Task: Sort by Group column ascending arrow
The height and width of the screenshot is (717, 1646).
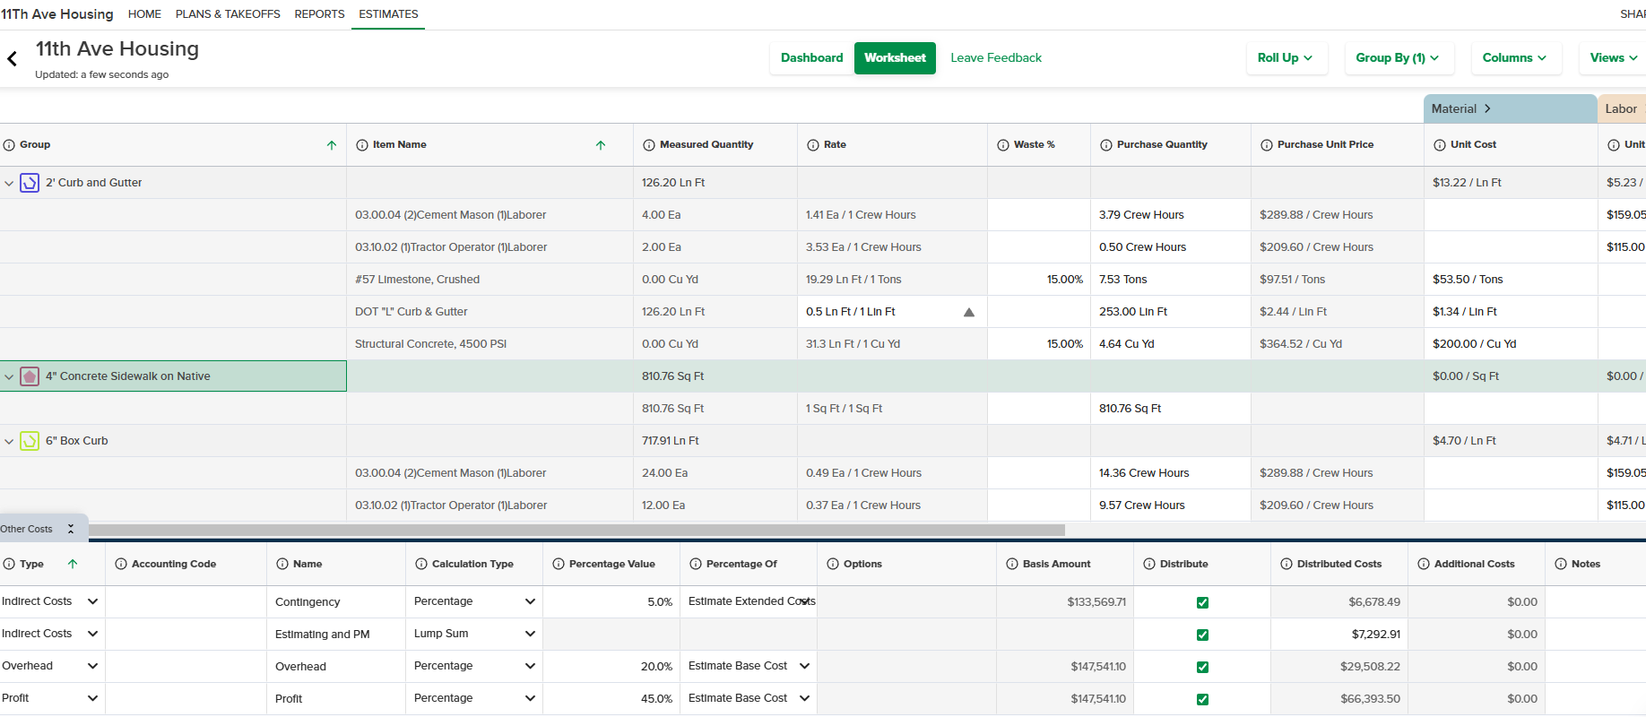Action: 332,145
